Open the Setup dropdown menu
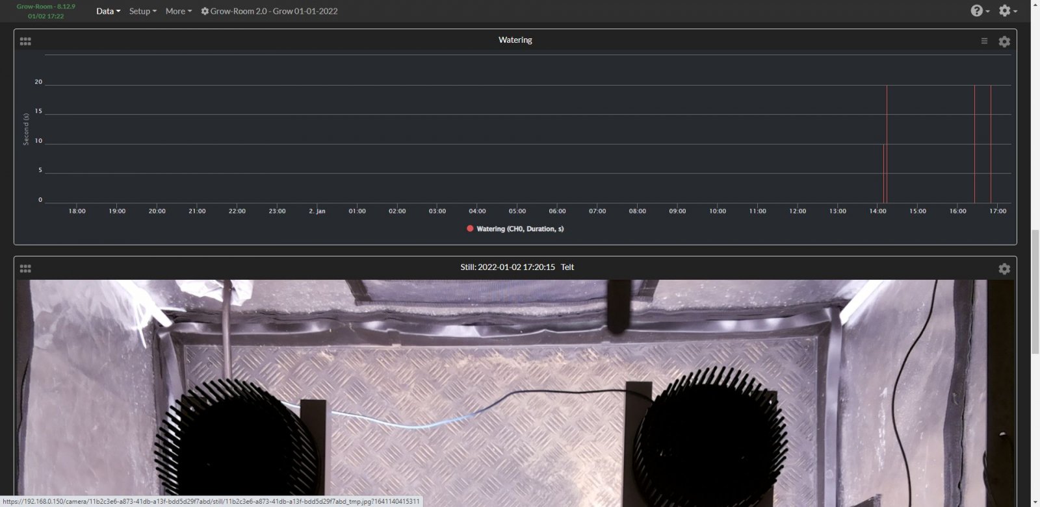The width and height of the screenshot is (1040, 507). (142, 11)
